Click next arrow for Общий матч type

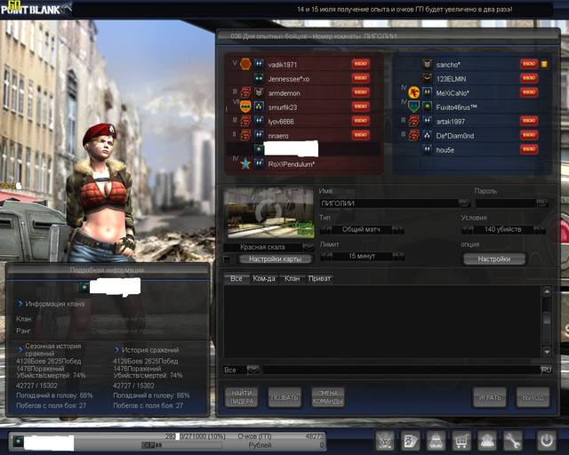coord(398,229)
